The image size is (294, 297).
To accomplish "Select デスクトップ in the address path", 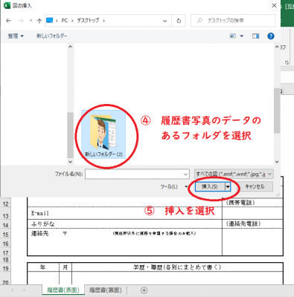I will click(88, 21).
